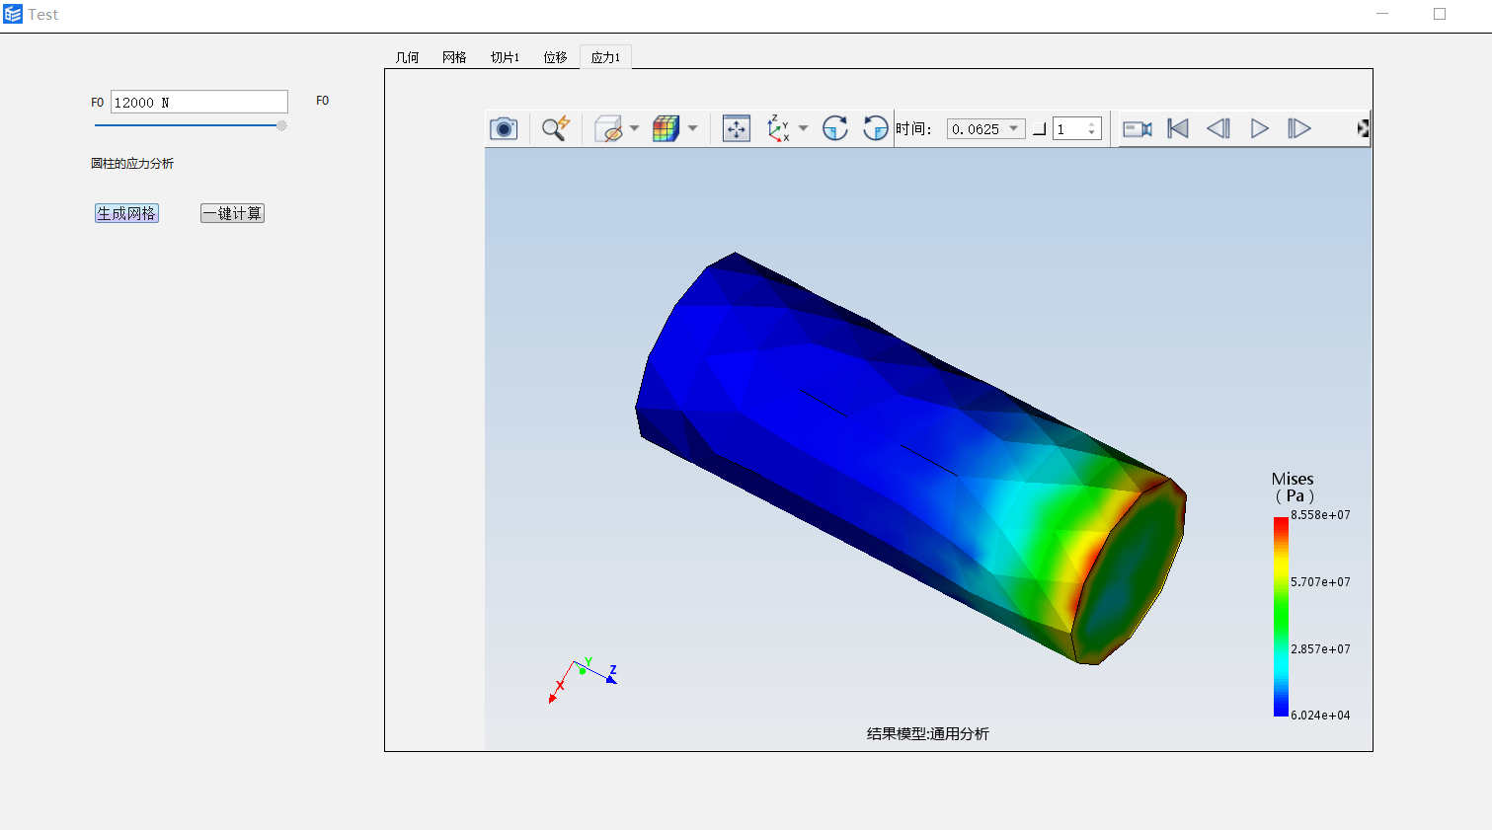Click the box visibility view icon
The height and width of the screenshot is (830, 1492).
coord(609,128)
